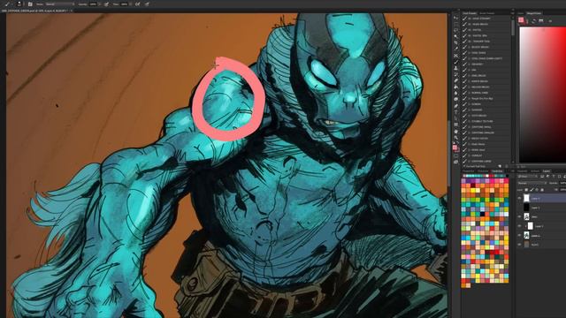Switch to Swatches tab
This screenshot has width=566, height=318.
pos(497,170)
